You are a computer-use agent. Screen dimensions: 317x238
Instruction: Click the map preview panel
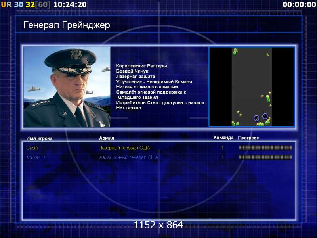click(252, 87)
